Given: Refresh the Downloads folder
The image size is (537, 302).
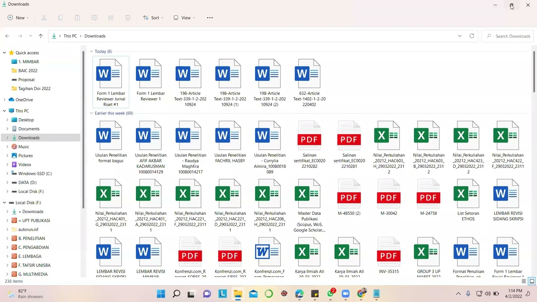Looking at the screenshot, I should point(472,36).
